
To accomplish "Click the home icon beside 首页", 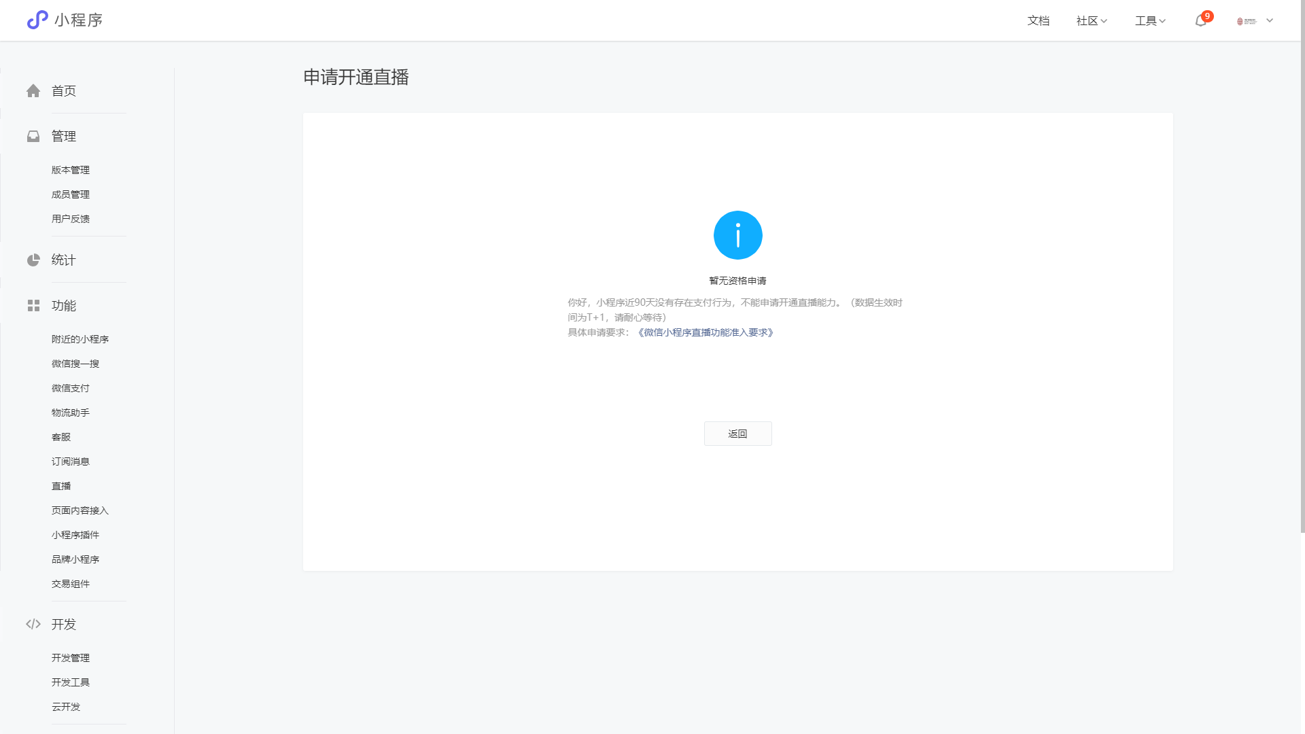I will pos(33,91).
